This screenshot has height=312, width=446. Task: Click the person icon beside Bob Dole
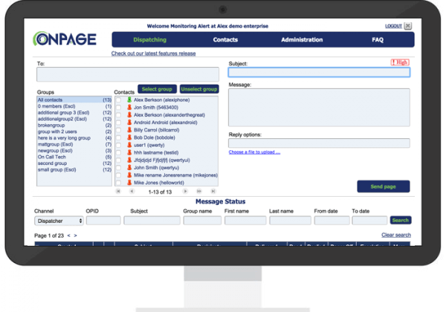coord(129,137)
